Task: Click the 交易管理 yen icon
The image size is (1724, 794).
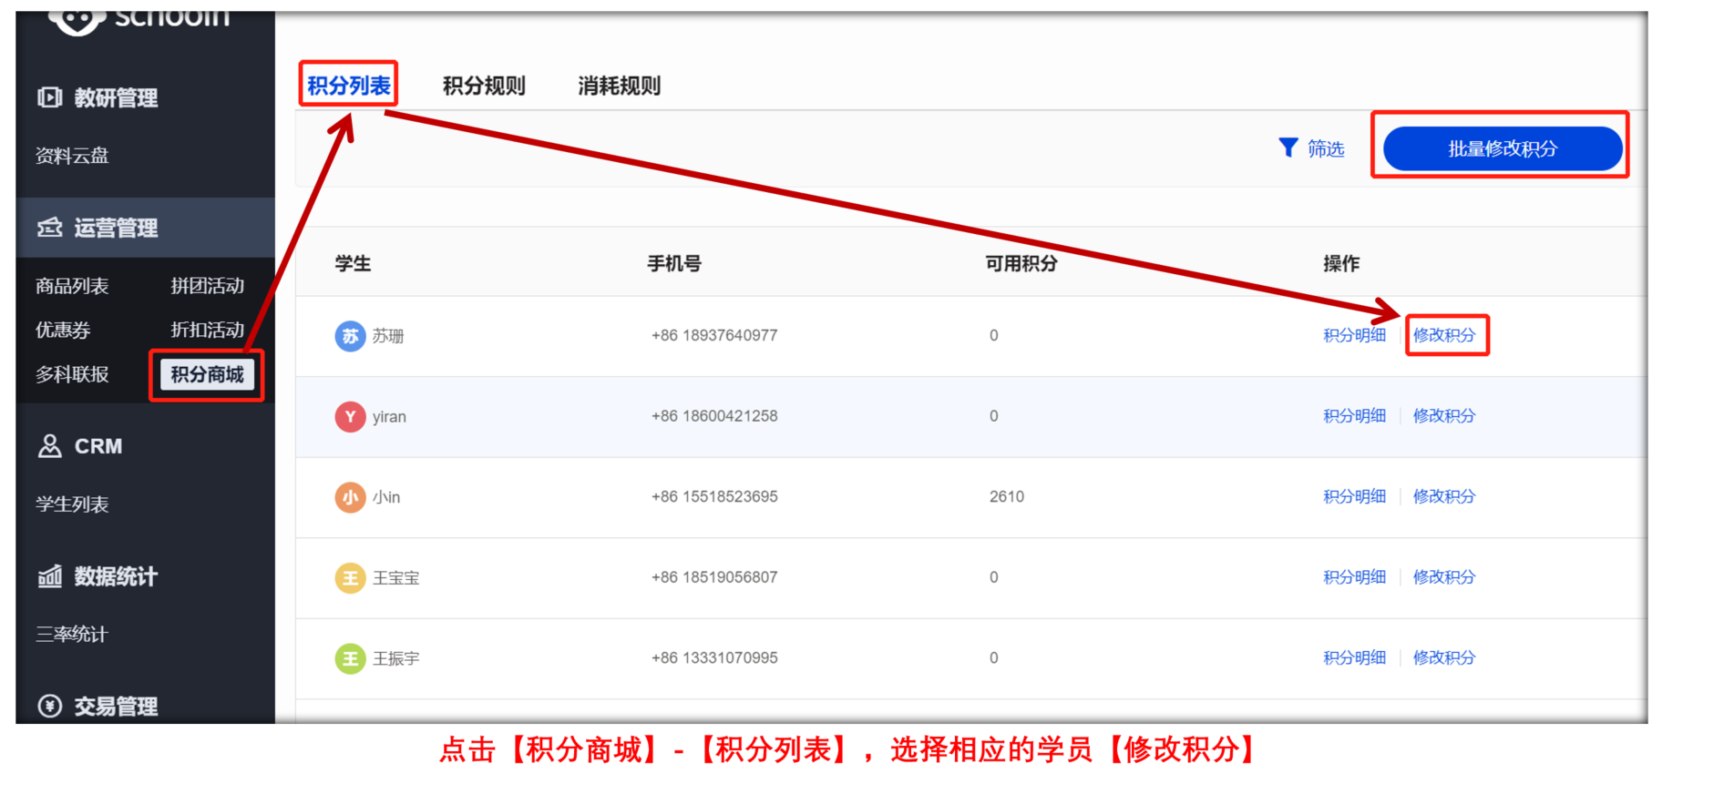Action: [49, 706]
